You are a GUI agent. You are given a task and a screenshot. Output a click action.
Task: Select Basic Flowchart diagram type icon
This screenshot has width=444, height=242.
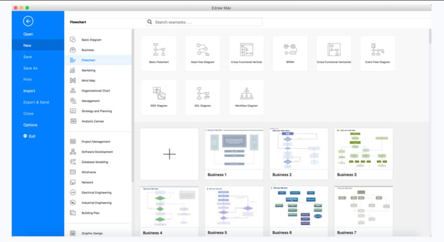[159, 49]
